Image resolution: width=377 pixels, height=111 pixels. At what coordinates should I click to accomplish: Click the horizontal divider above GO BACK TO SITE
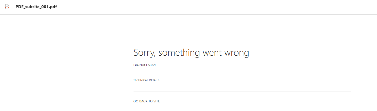tap(242, 91)
